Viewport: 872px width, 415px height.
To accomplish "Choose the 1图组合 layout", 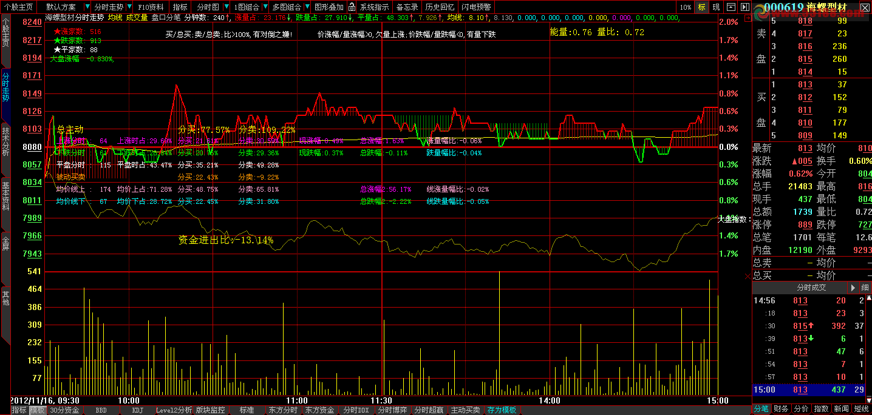I will 247,7.
